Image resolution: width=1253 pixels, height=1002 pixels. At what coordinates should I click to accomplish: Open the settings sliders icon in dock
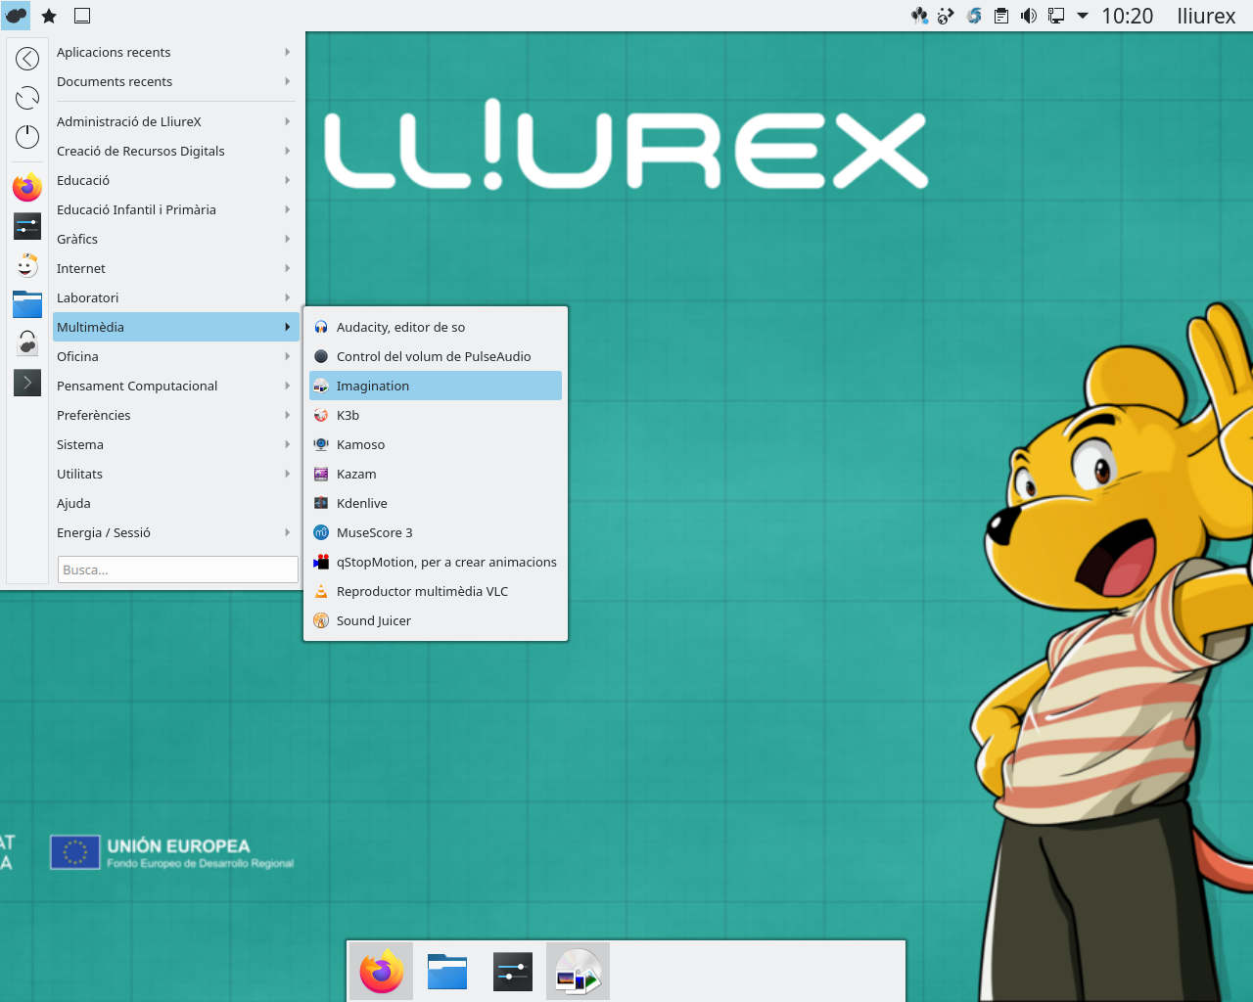[513, 972]
